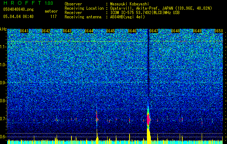Viewport: 227px width, 144px height.
Task: Select receiver text ICOM IC-575 53.7492 MHz USB
Action: tap(145, 13)
